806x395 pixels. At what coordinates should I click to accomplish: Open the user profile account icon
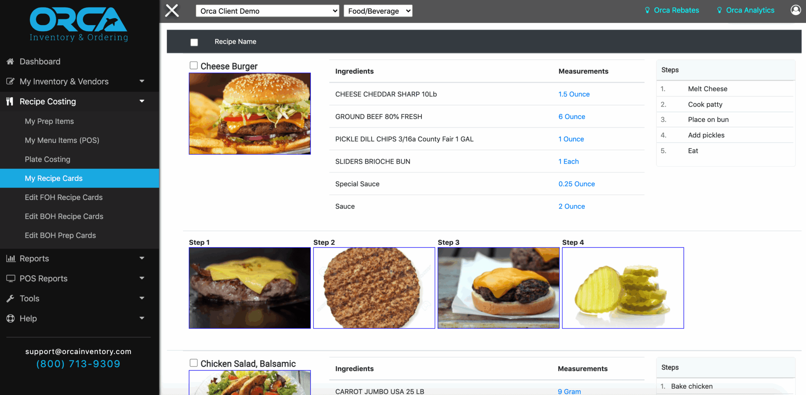[x=795, y=10]
